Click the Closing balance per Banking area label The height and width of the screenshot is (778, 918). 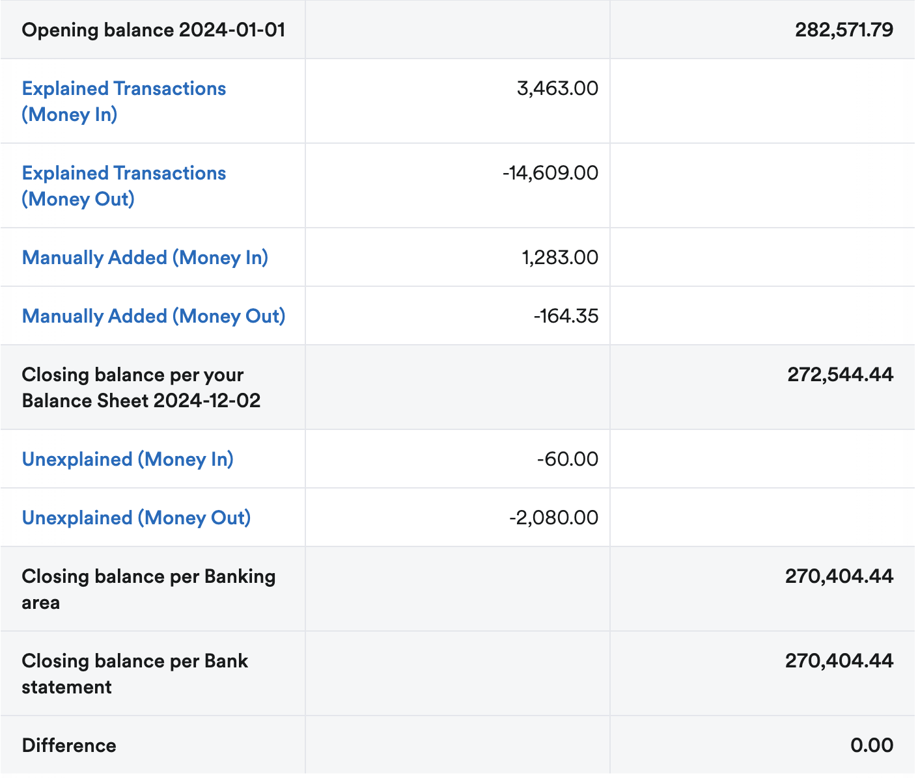coord(148,589)
